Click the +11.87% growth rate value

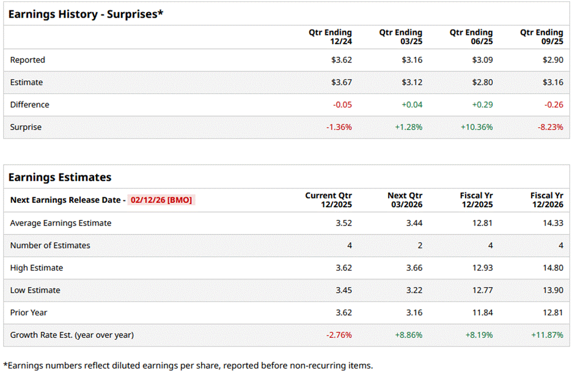coord(547,335)
